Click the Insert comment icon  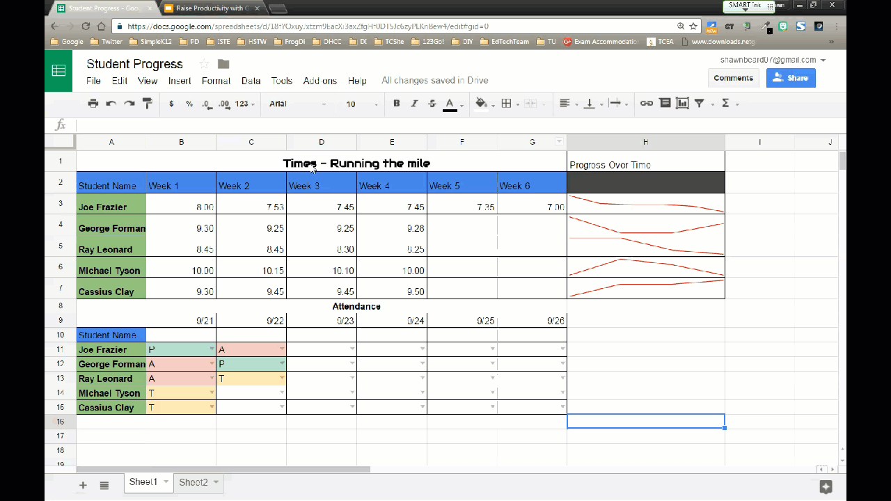tap(665, 104)
